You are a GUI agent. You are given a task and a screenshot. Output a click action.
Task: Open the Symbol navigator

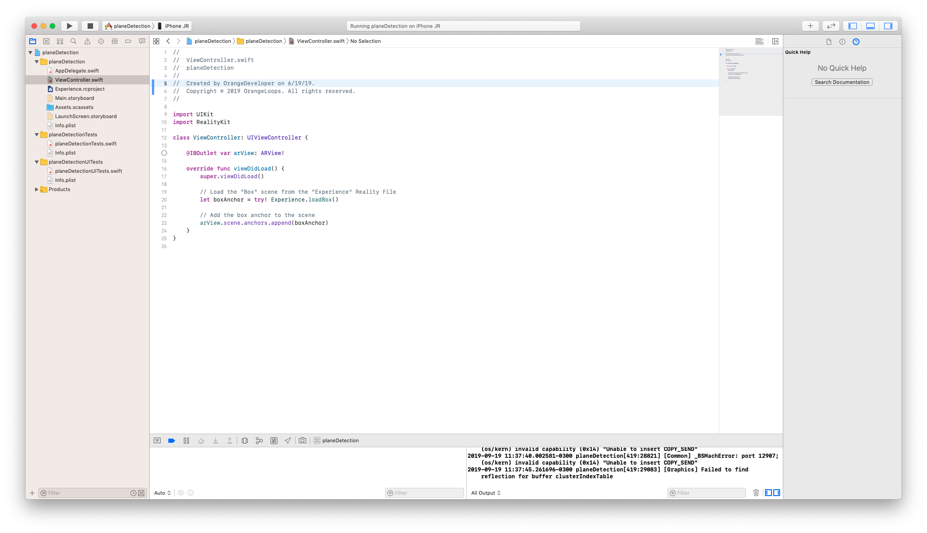coord(60,41)
